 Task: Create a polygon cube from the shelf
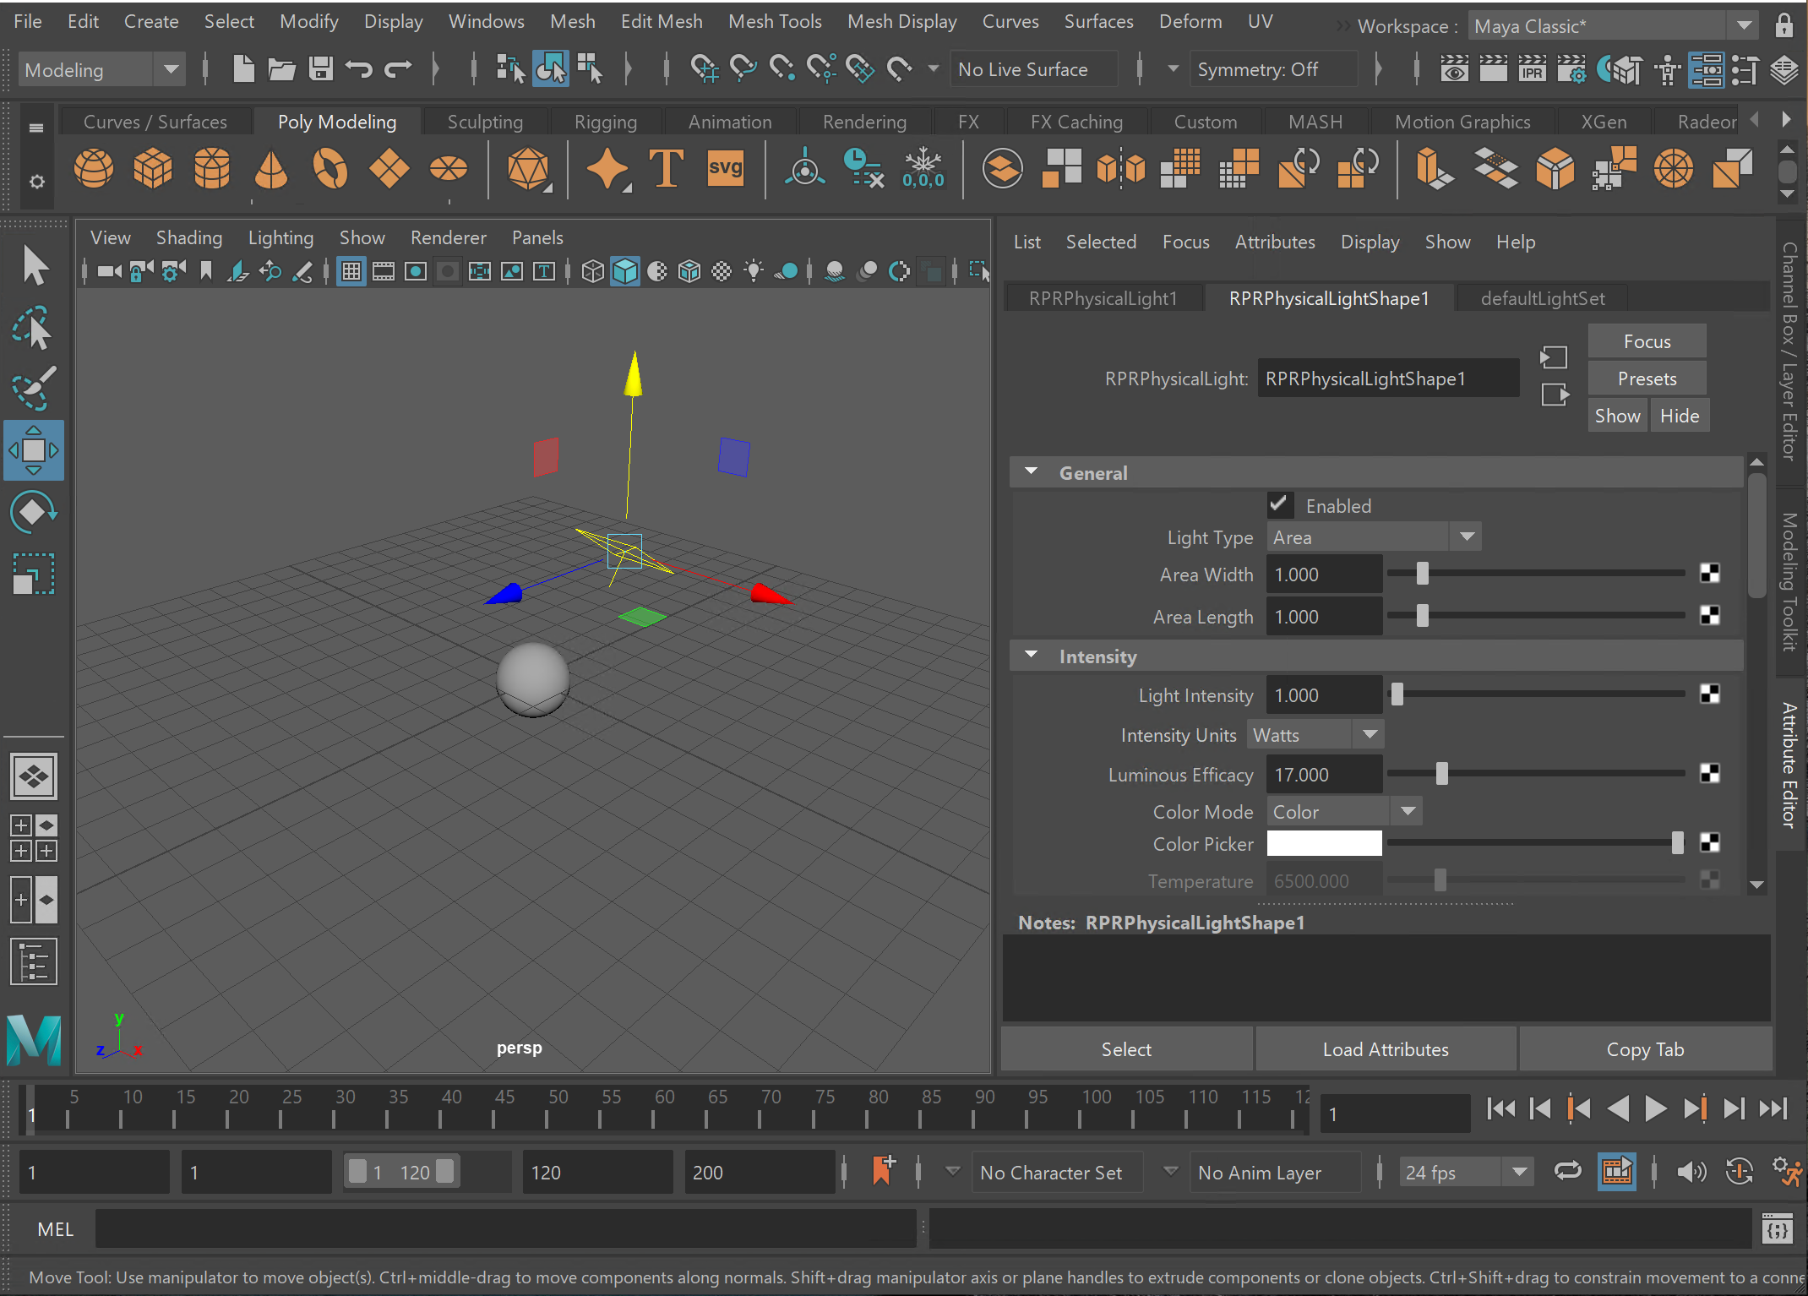tap(153, 168)
